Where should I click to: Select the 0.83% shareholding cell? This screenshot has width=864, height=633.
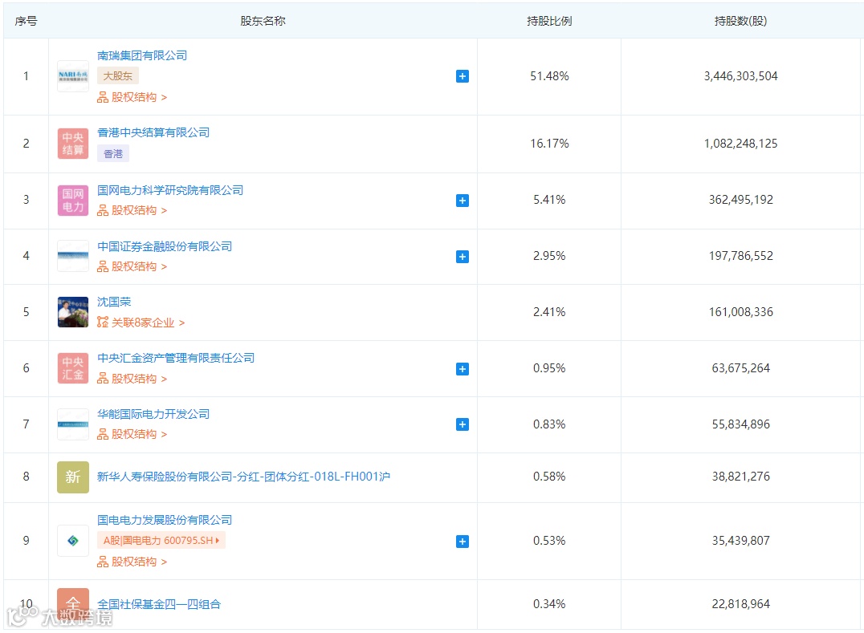coord(549,424)
